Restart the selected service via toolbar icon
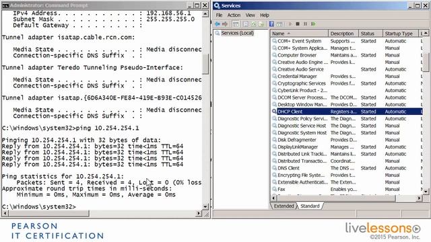 (x=313, y=24)
